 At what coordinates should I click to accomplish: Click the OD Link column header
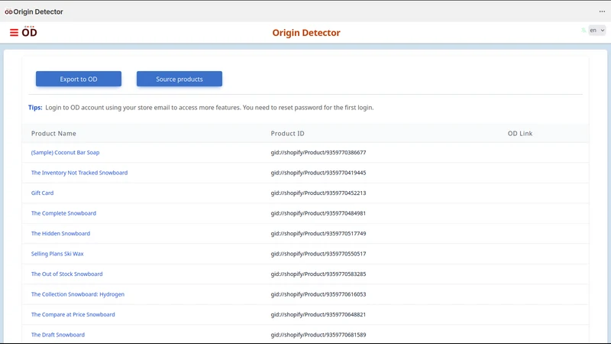tap(520, 133)
